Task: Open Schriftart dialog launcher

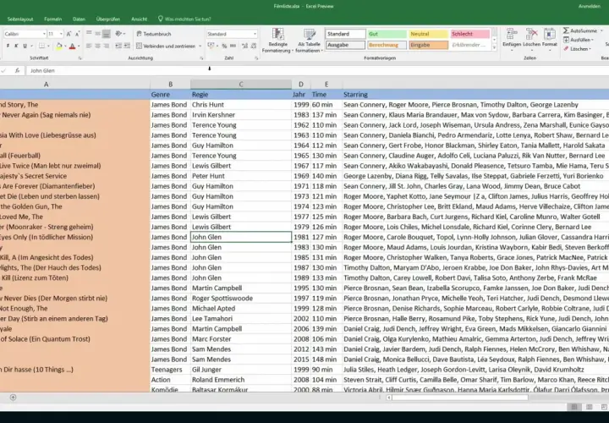Action: pyautogui.click(x=80, y=58)
